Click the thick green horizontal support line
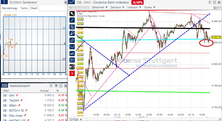Image resolution: width=222 pixels, height=121 pixels. click(x=143, y=92)
